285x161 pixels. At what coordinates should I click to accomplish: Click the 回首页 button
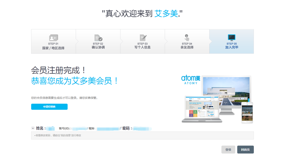[x=245, y=150]
